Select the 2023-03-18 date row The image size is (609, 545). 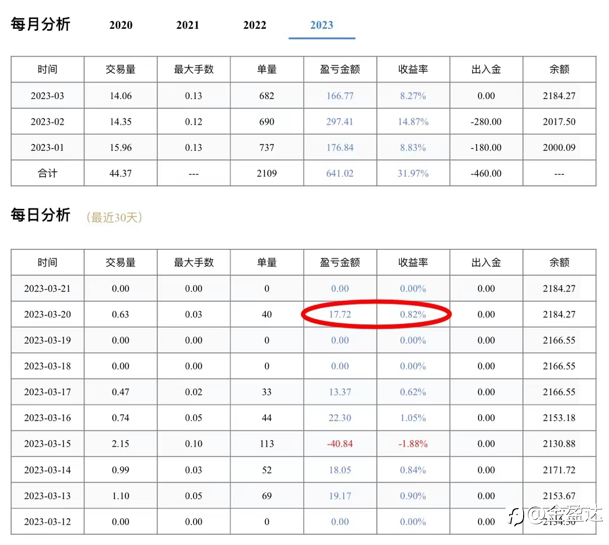pos(48,366)
